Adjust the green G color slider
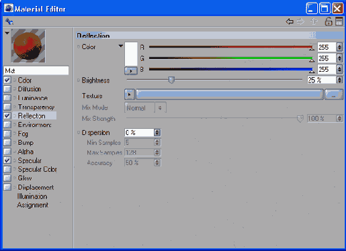346x251 pixels. (x=231, y=58)
